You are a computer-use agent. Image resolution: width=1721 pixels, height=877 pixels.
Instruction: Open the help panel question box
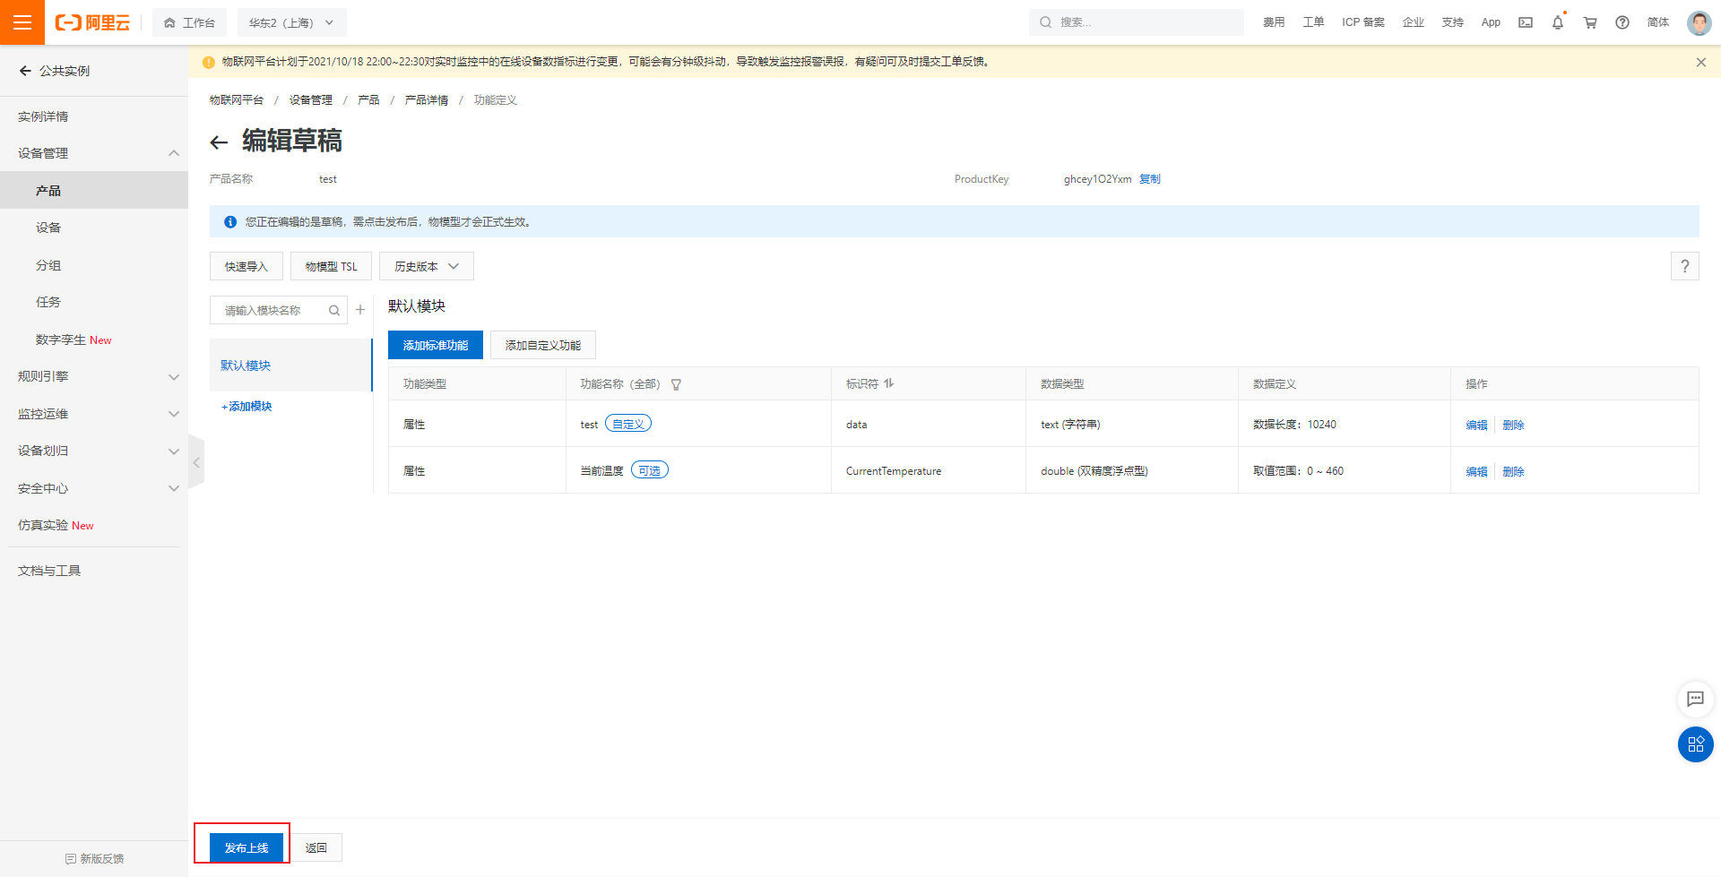point(1684,266)
